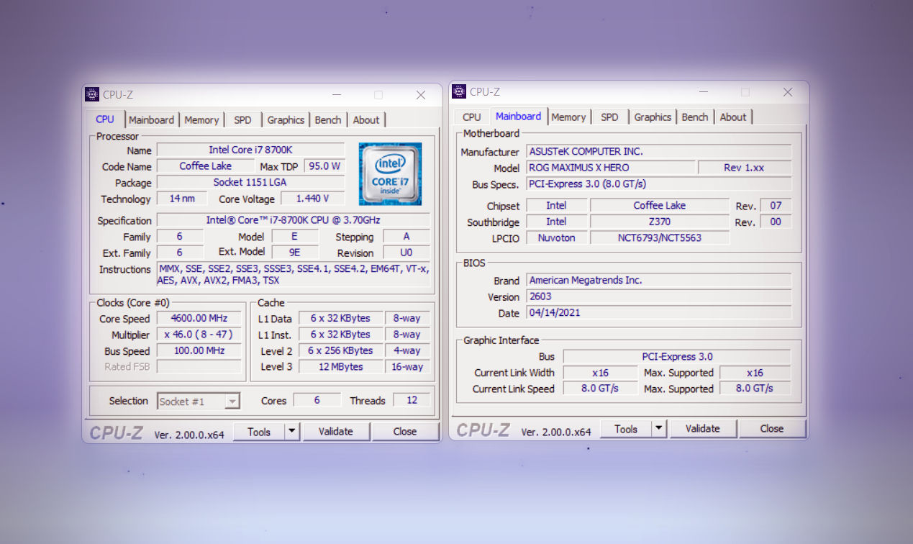The height and width of the screenshot is (544, 913).
Task: Open the Tools dropdown arrow in the right window
Action: coord(659,428)
